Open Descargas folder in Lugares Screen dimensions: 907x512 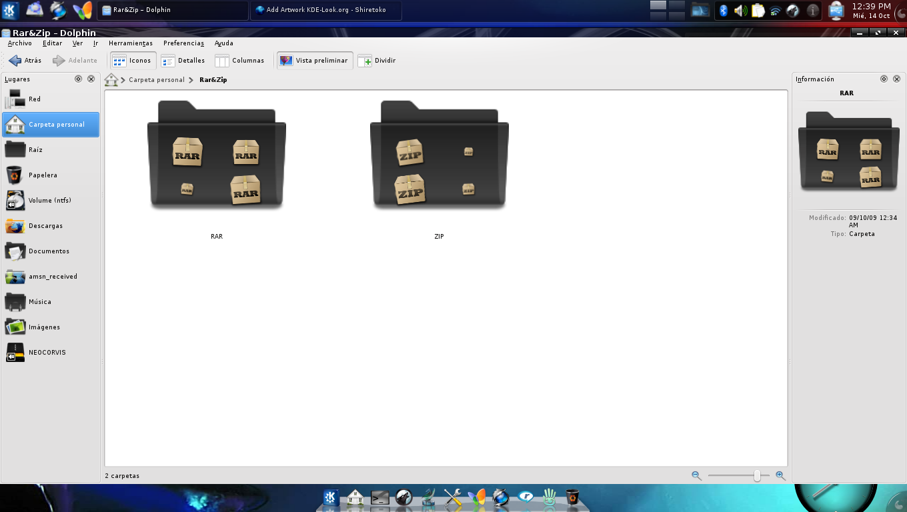tap(51, 226)
